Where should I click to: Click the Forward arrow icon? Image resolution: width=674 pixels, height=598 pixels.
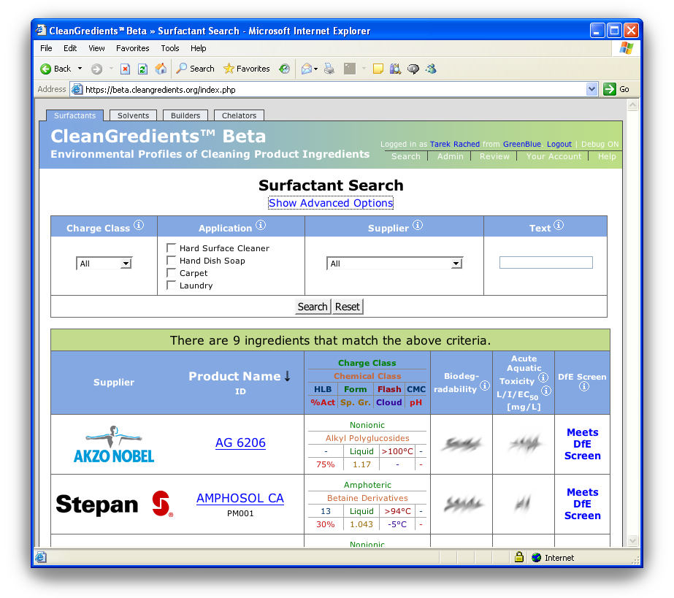coord(96,69)
